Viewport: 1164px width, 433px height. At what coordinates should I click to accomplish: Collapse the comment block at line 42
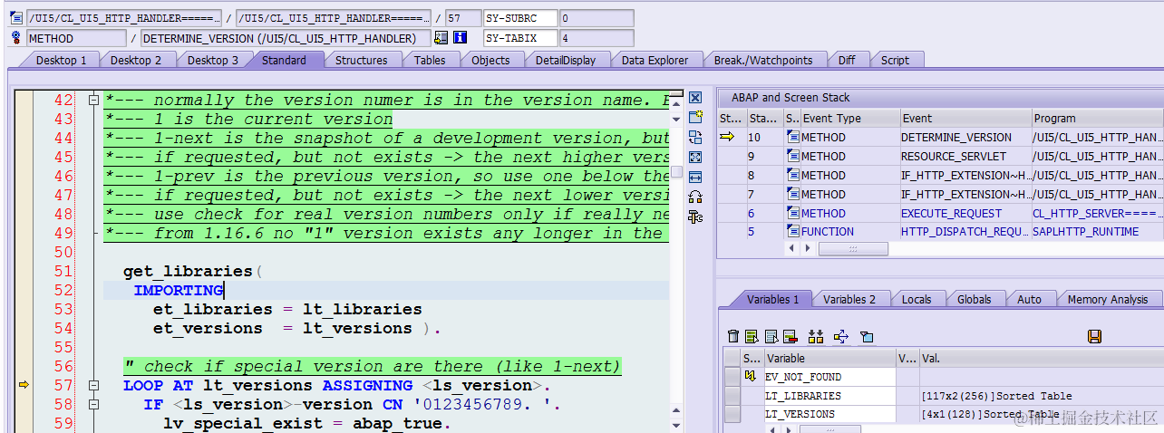pos(92,101)
